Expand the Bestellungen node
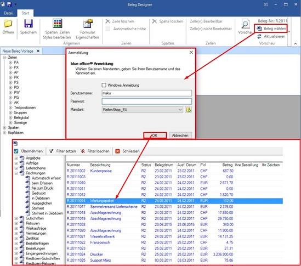Viewport: 301px width, 266px height. [x=16, y=248]
